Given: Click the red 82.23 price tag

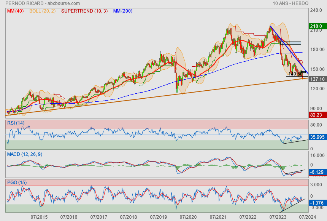Looking at the screenshot, I should [x=318, y=115].
